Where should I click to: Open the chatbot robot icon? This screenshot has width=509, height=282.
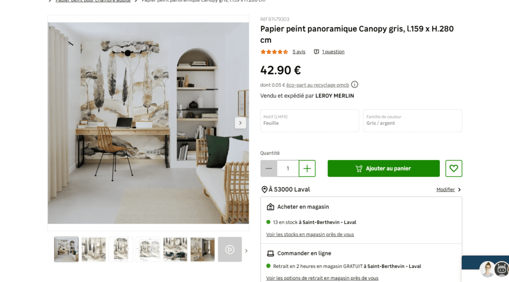[502, 269]
